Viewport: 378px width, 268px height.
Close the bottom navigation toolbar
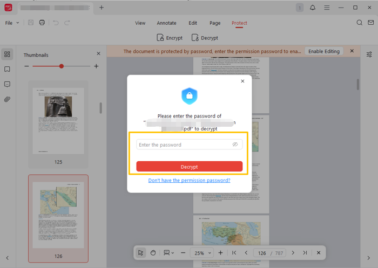[319, 252]
